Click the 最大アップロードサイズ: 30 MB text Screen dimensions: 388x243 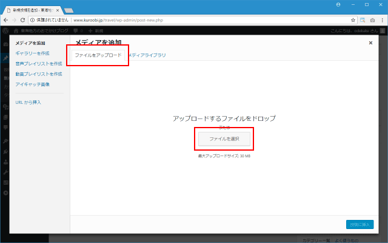[x=224, y=156]
